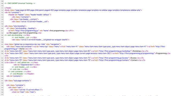The width and height of the screenshot is (171, 96).
Task: Click the 'end .global-nav' comment
Action: [23, 62]
